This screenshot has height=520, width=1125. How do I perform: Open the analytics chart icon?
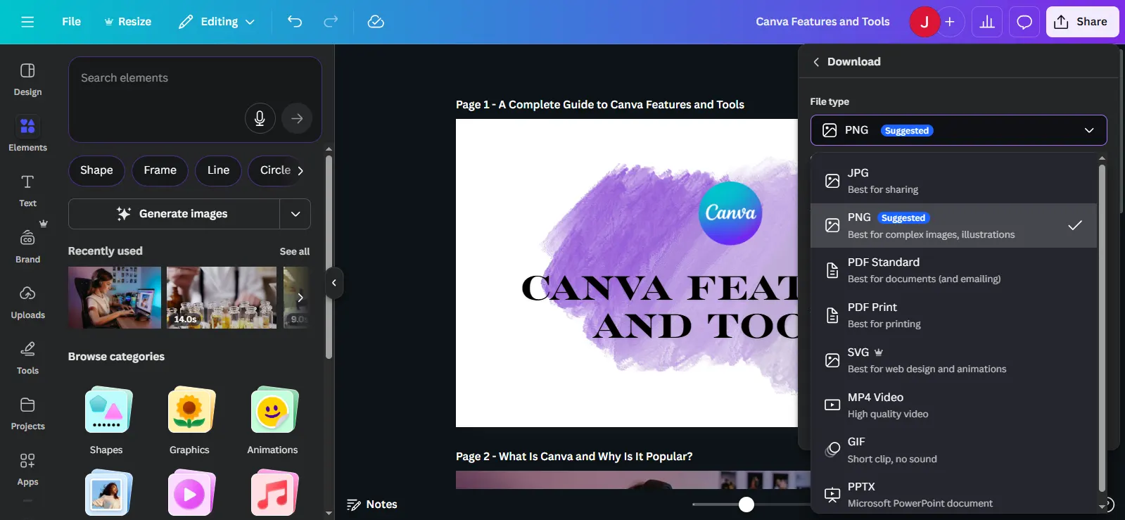(x=987, y=22)
